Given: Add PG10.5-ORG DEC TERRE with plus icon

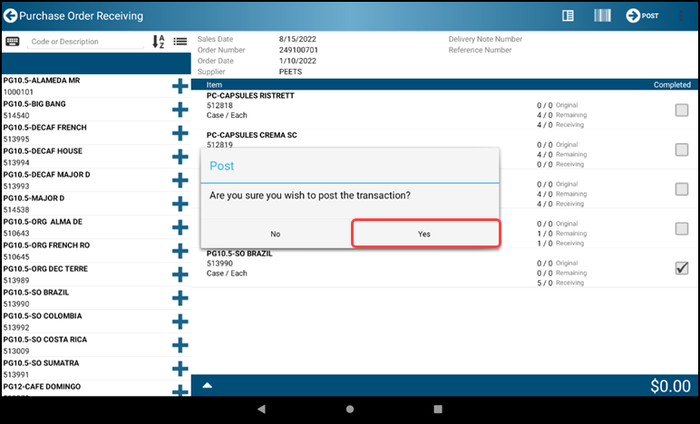Looking at the screenshot, I should coord(180,275).
